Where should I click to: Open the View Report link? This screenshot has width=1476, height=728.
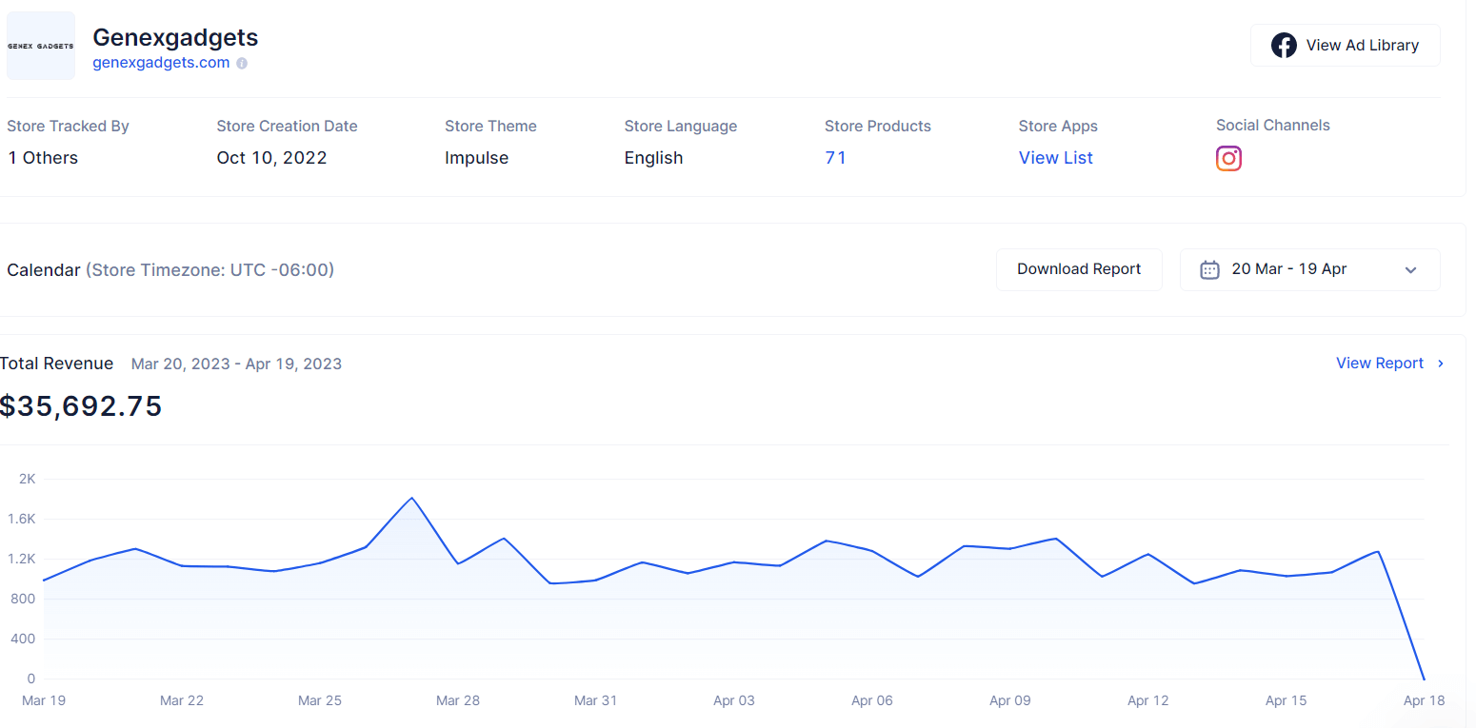[x=1380, y=364]
